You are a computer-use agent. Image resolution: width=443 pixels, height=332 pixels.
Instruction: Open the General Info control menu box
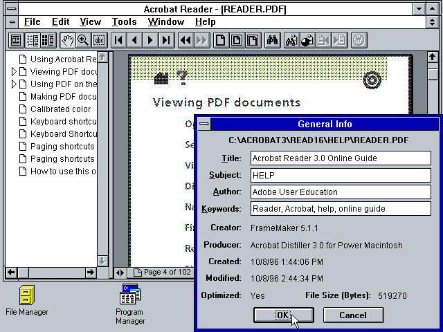[204, 124]
